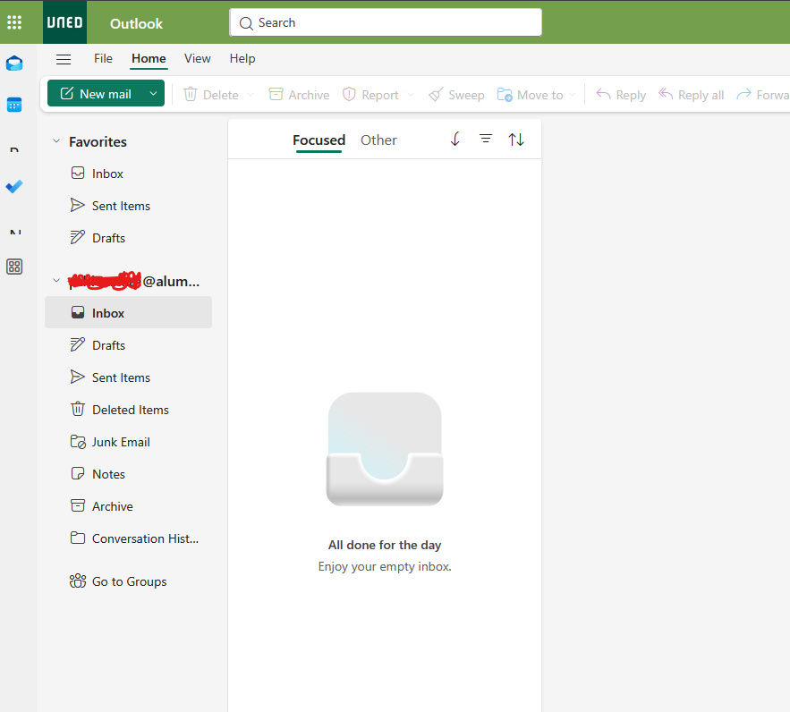Click the Delete trash button

coord(212,95)
